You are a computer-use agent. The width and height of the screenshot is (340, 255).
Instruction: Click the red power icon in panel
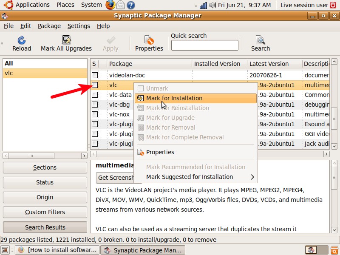(333, 5)
